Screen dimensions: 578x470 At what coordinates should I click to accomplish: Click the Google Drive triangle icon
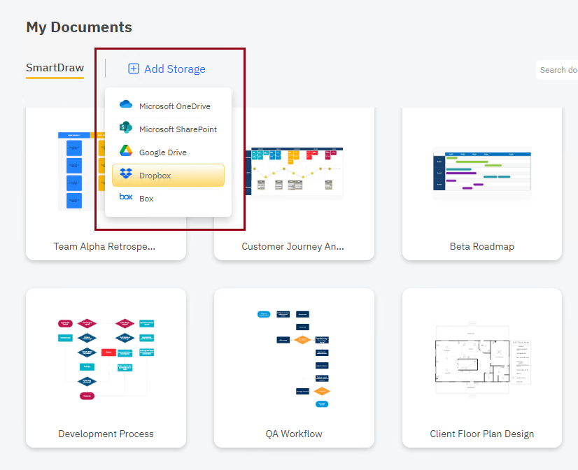126,152
